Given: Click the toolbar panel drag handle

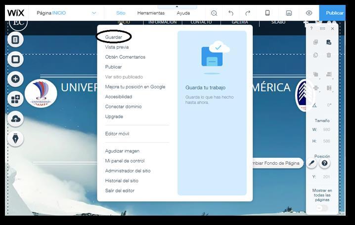Looking at the screenshot, I should click(x=322, y=29).
